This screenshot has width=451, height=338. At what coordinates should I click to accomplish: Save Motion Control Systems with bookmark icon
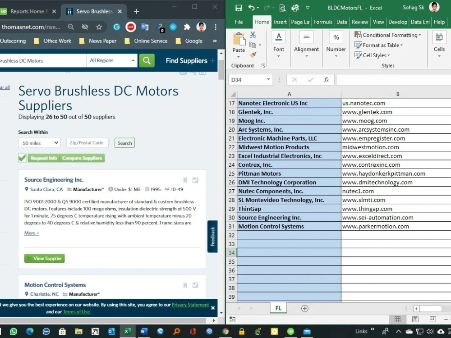185,285
